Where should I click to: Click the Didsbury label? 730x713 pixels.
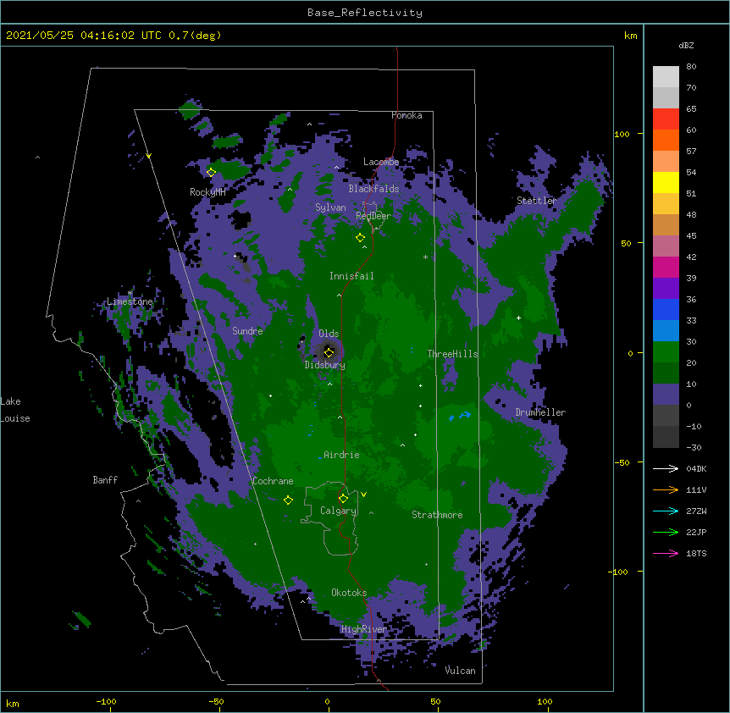325,365
